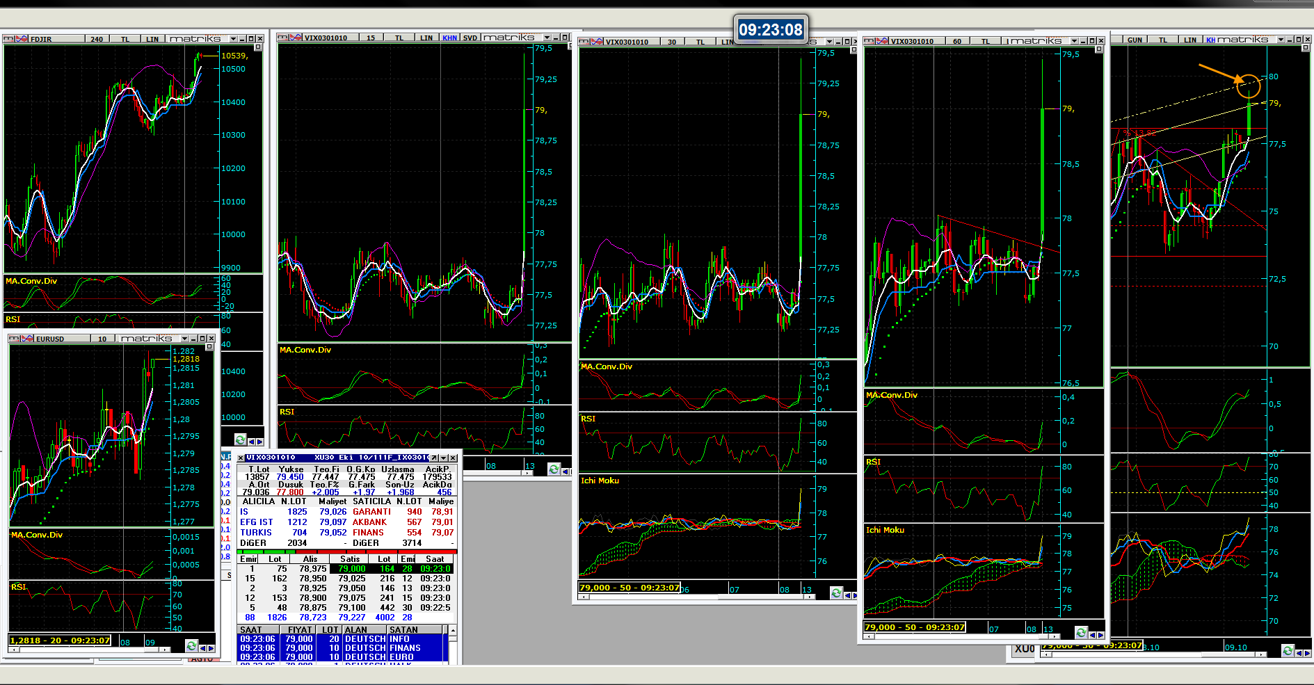The image size is (1314, 685).
Task: Click the refresh icon in the 60-minute VIX chart
Action: pyautogui.click(x=1080, y=632)
